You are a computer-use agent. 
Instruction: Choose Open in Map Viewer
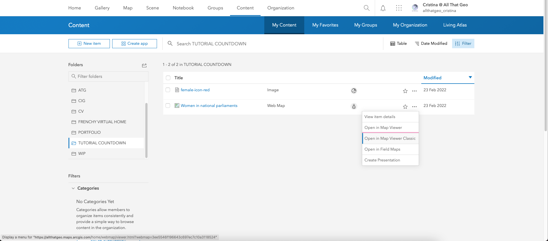390,127
